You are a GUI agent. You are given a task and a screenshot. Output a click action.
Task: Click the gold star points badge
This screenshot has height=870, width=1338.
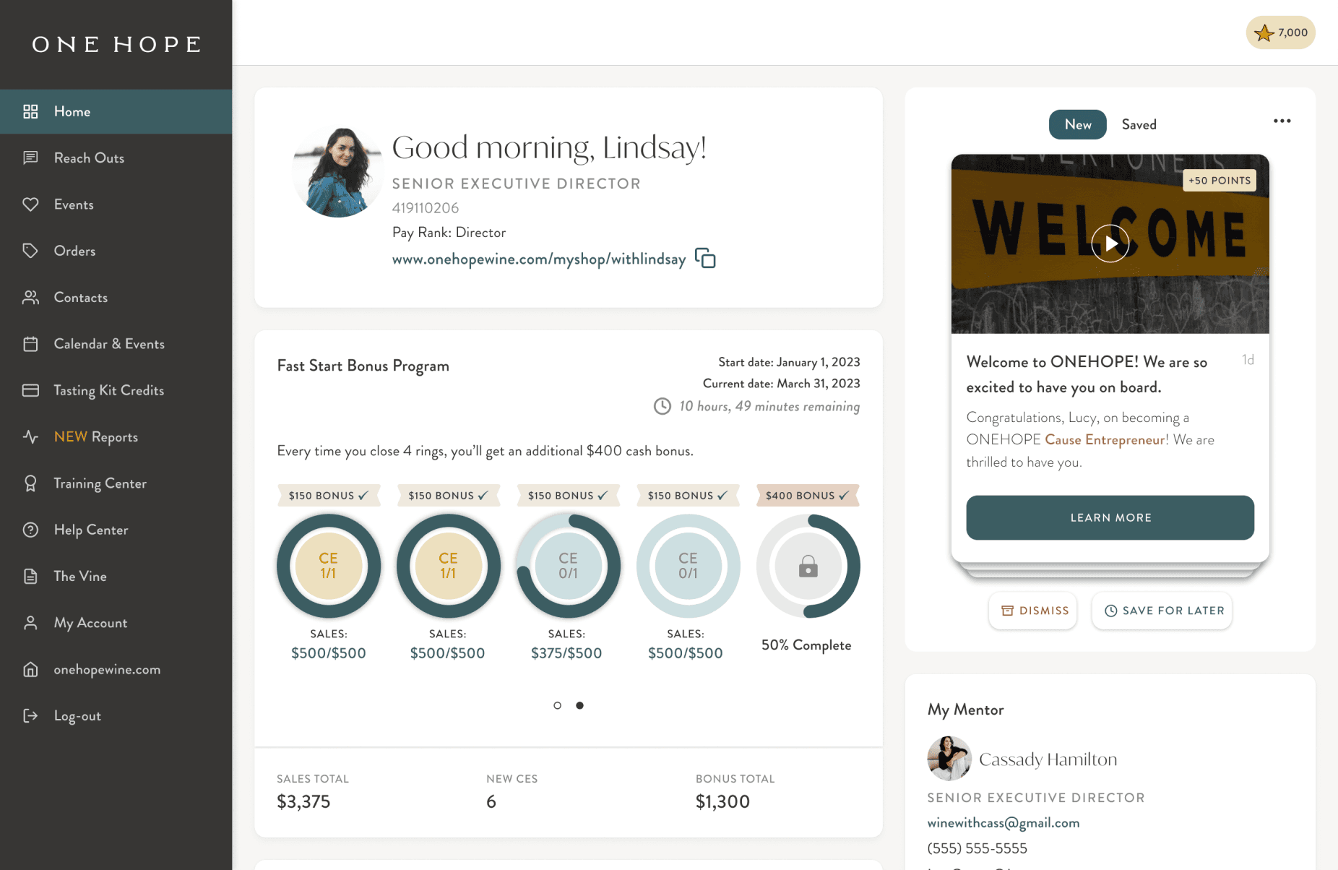[x=1280, y=33]
